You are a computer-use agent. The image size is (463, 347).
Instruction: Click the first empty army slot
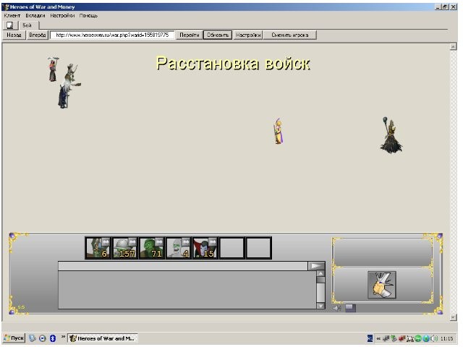click(231, 248)
